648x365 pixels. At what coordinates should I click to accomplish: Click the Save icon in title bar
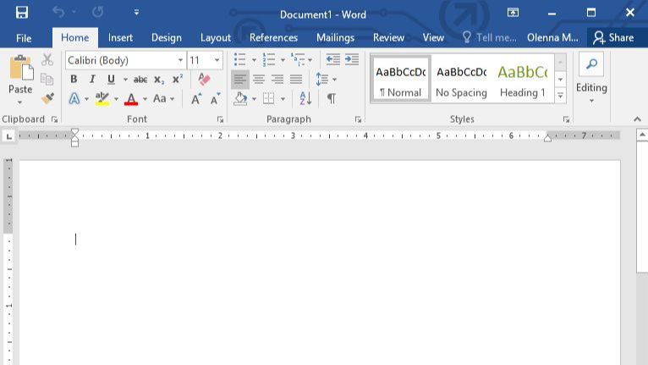pyautogui.click(x=22, y=13)
